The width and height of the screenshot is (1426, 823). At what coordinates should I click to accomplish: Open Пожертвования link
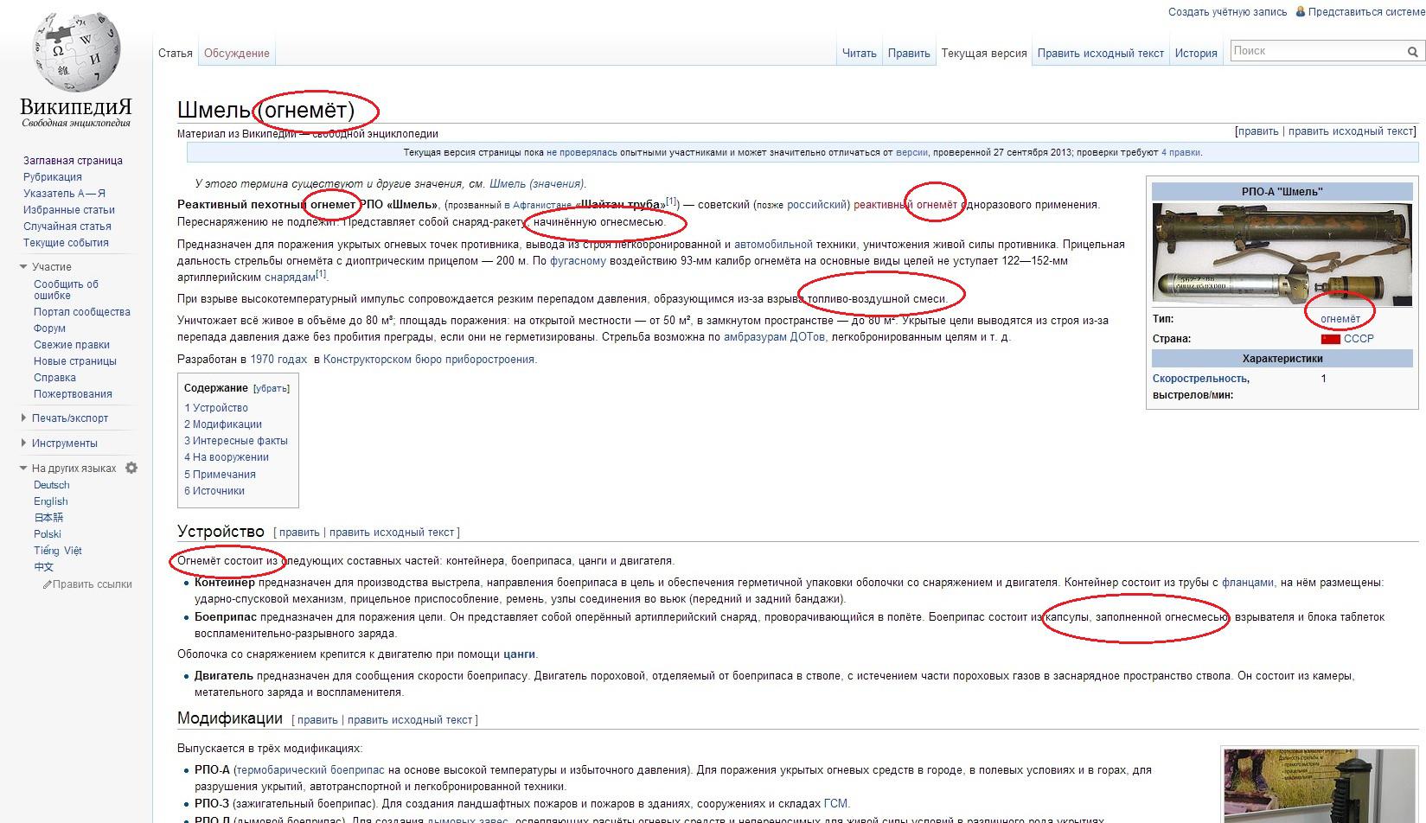pyautogui.click(x=73, y=394)
